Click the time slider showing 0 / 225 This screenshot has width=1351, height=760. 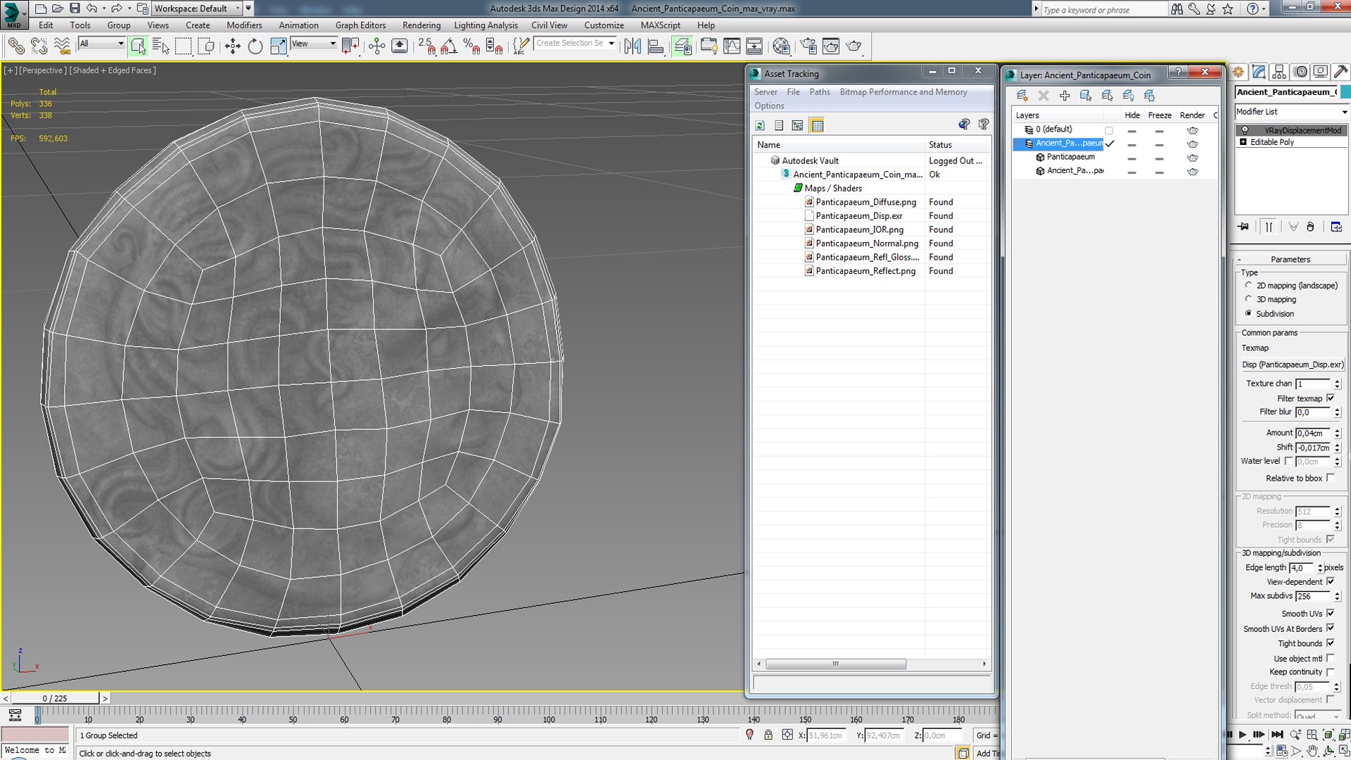pos(55,698)
